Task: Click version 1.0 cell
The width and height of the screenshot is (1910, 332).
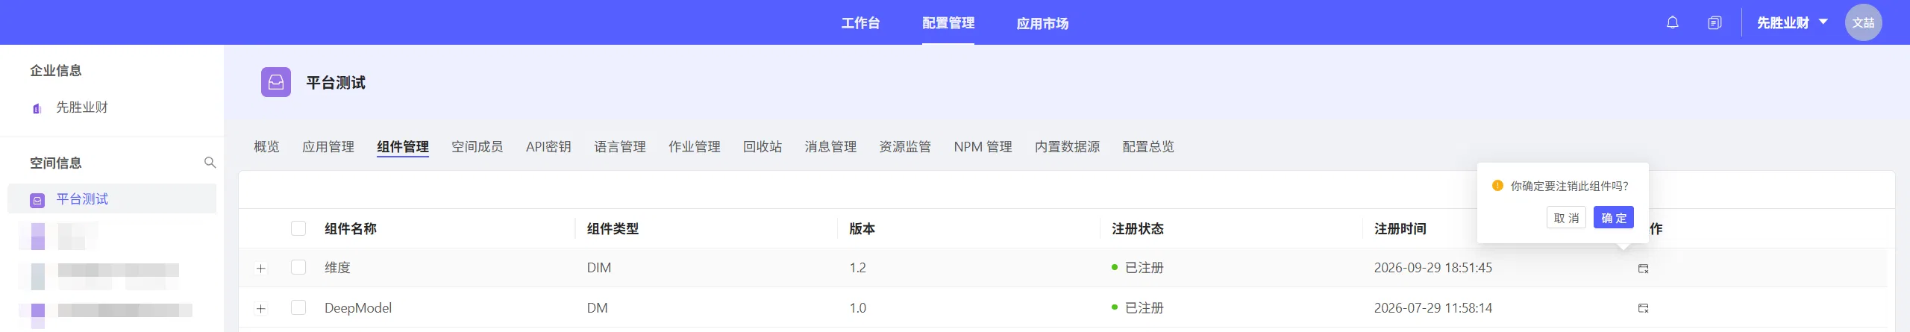Action: pyautogui.click(x=857, y=308)
